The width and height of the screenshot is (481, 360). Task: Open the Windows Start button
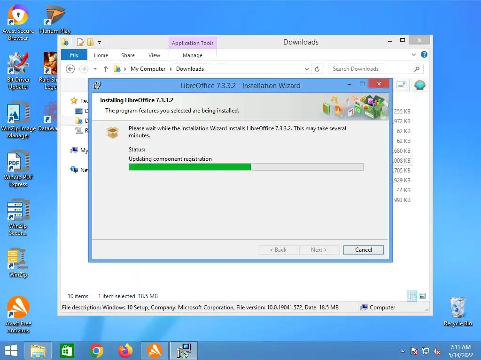coord(11,351)
